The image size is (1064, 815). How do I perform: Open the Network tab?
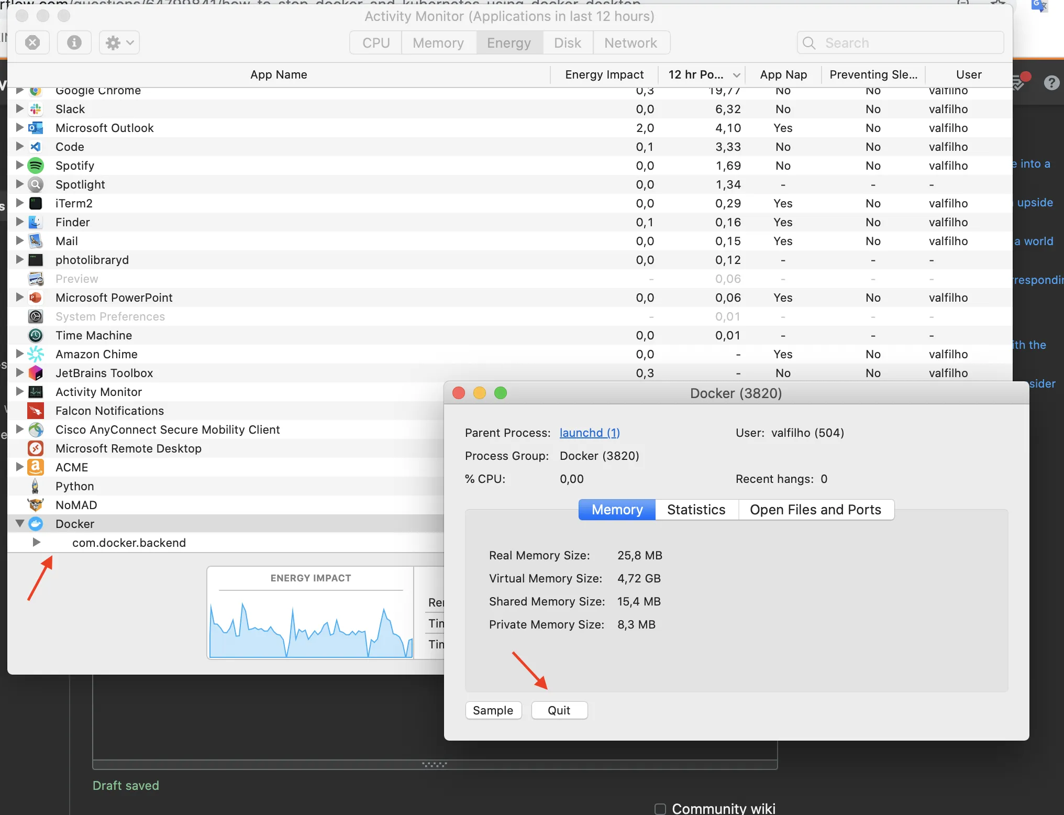click(x=630, y=43)
